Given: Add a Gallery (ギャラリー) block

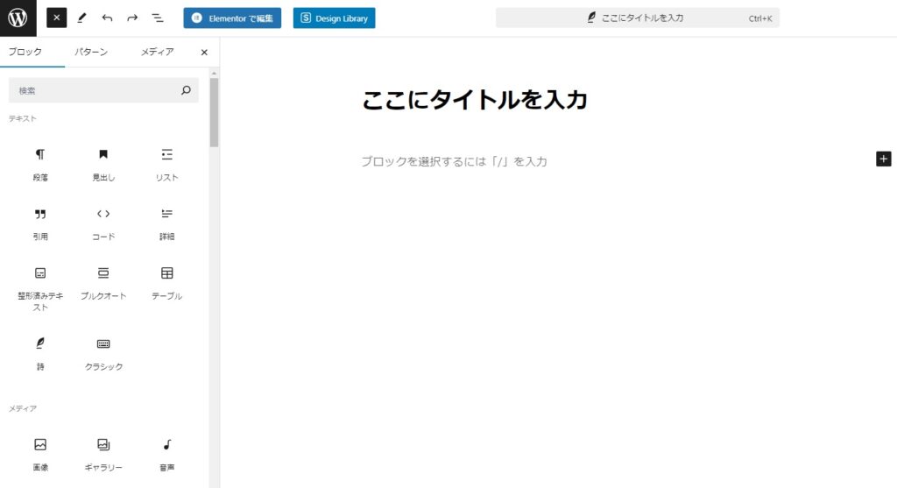Looking at the screenshot, I should click(x=103, y=453).
